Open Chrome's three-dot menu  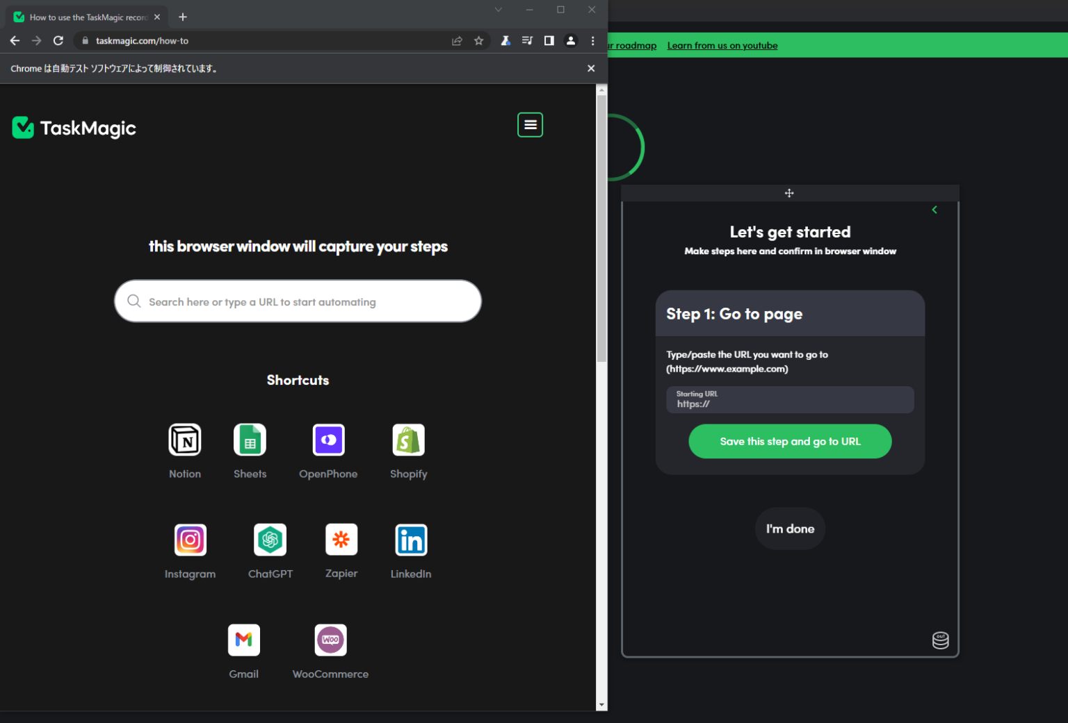coord(592,40)
